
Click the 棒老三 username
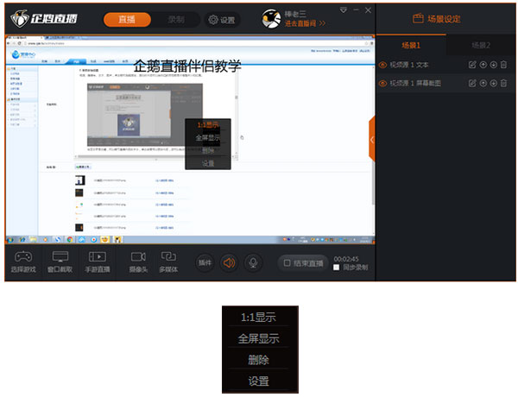click(295, 14)
